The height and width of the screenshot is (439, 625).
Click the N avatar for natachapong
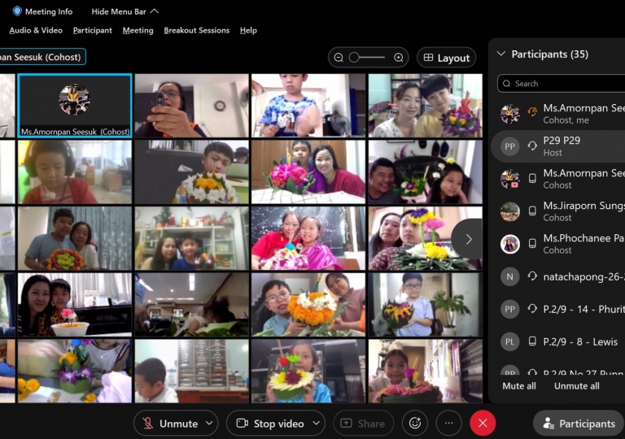pyautogui.click(x=509, y=276)
